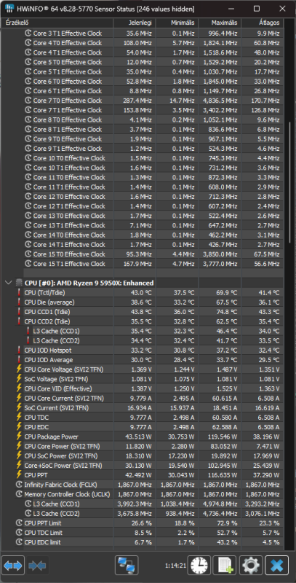
Task: Collapse the CPU AMD Ryzen 9 5950X section
Action: [x=8, y=283]
